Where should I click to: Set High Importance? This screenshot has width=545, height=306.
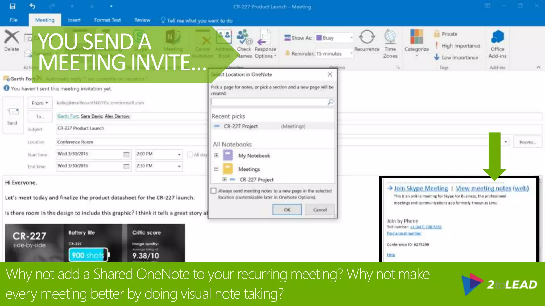(457, 46)
